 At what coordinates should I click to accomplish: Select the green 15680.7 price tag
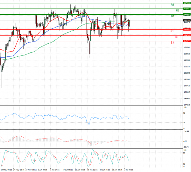(x=187, y=15)
